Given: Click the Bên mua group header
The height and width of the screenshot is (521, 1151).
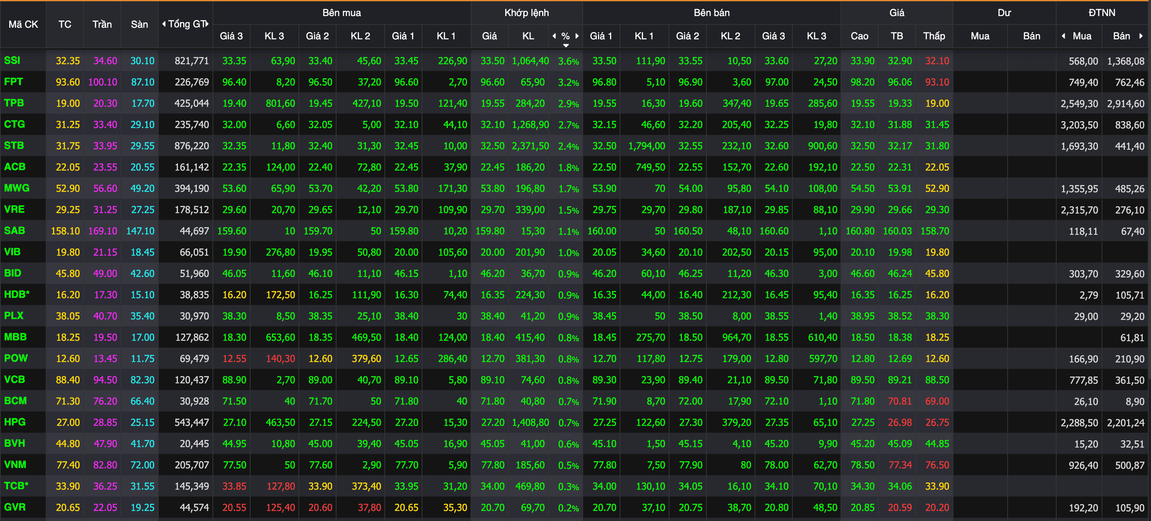Looking at the screenshot, I should [x=342, y=12].
